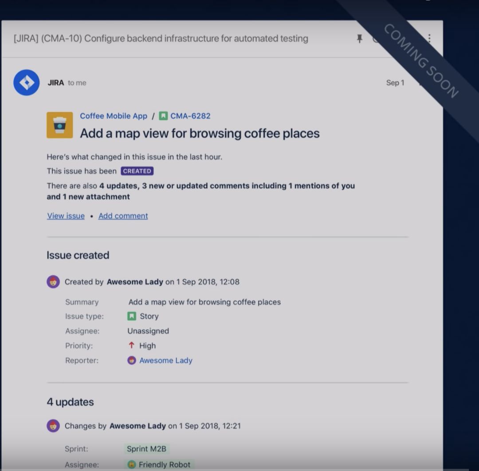Open the three-dot more options menu
Viewport: 479px width, 471px height.
point(429,39)
